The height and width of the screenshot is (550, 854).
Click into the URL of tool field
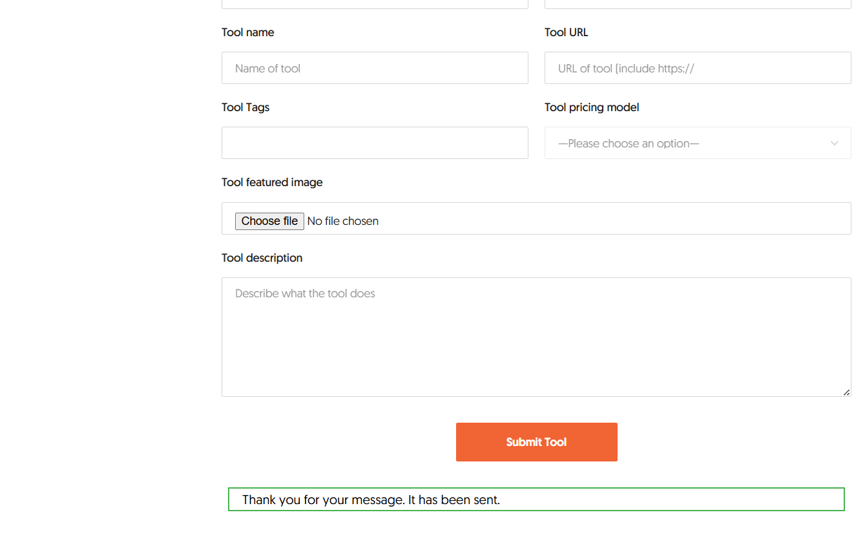(698, 68)
